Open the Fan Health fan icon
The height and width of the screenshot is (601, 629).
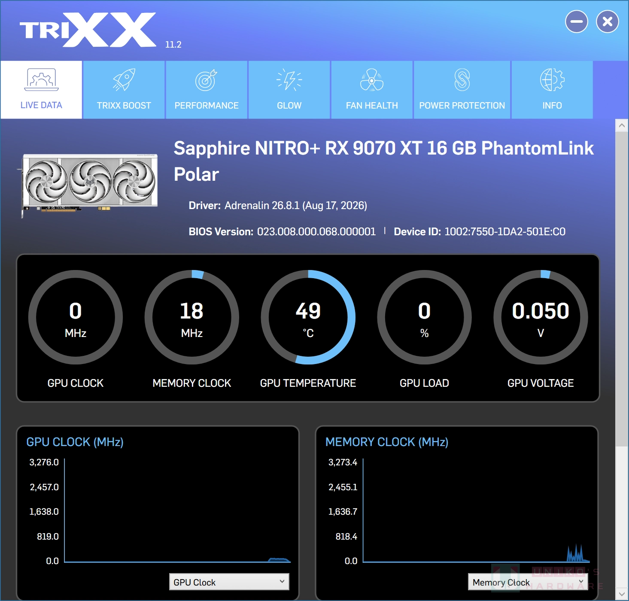[372, 80]
